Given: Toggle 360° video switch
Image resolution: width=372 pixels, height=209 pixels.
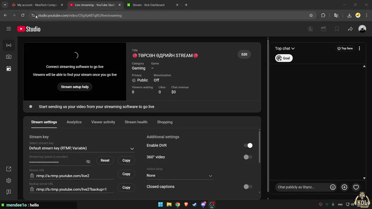Looking at the screenshot, I should click(248, 157).
